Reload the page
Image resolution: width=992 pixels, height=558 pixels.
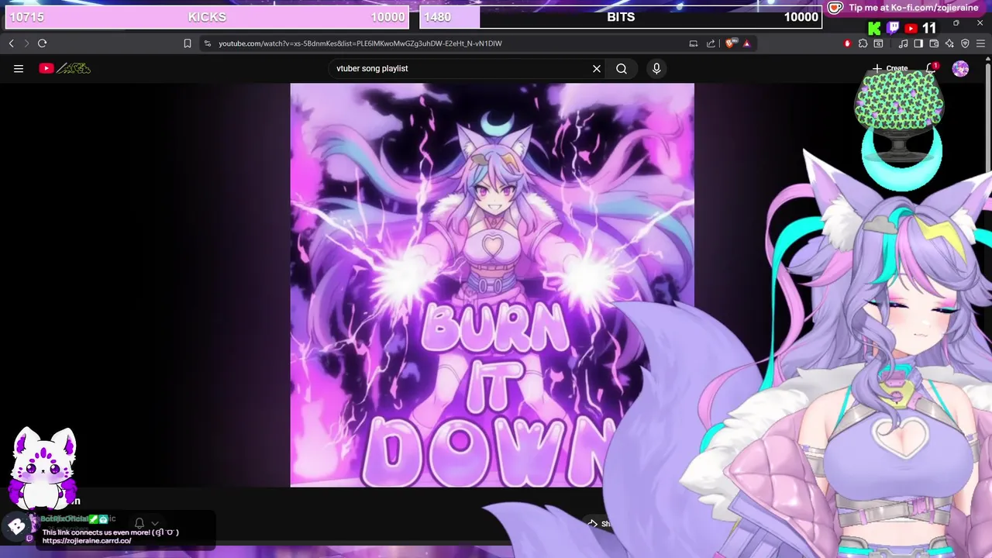pos(42,43)
